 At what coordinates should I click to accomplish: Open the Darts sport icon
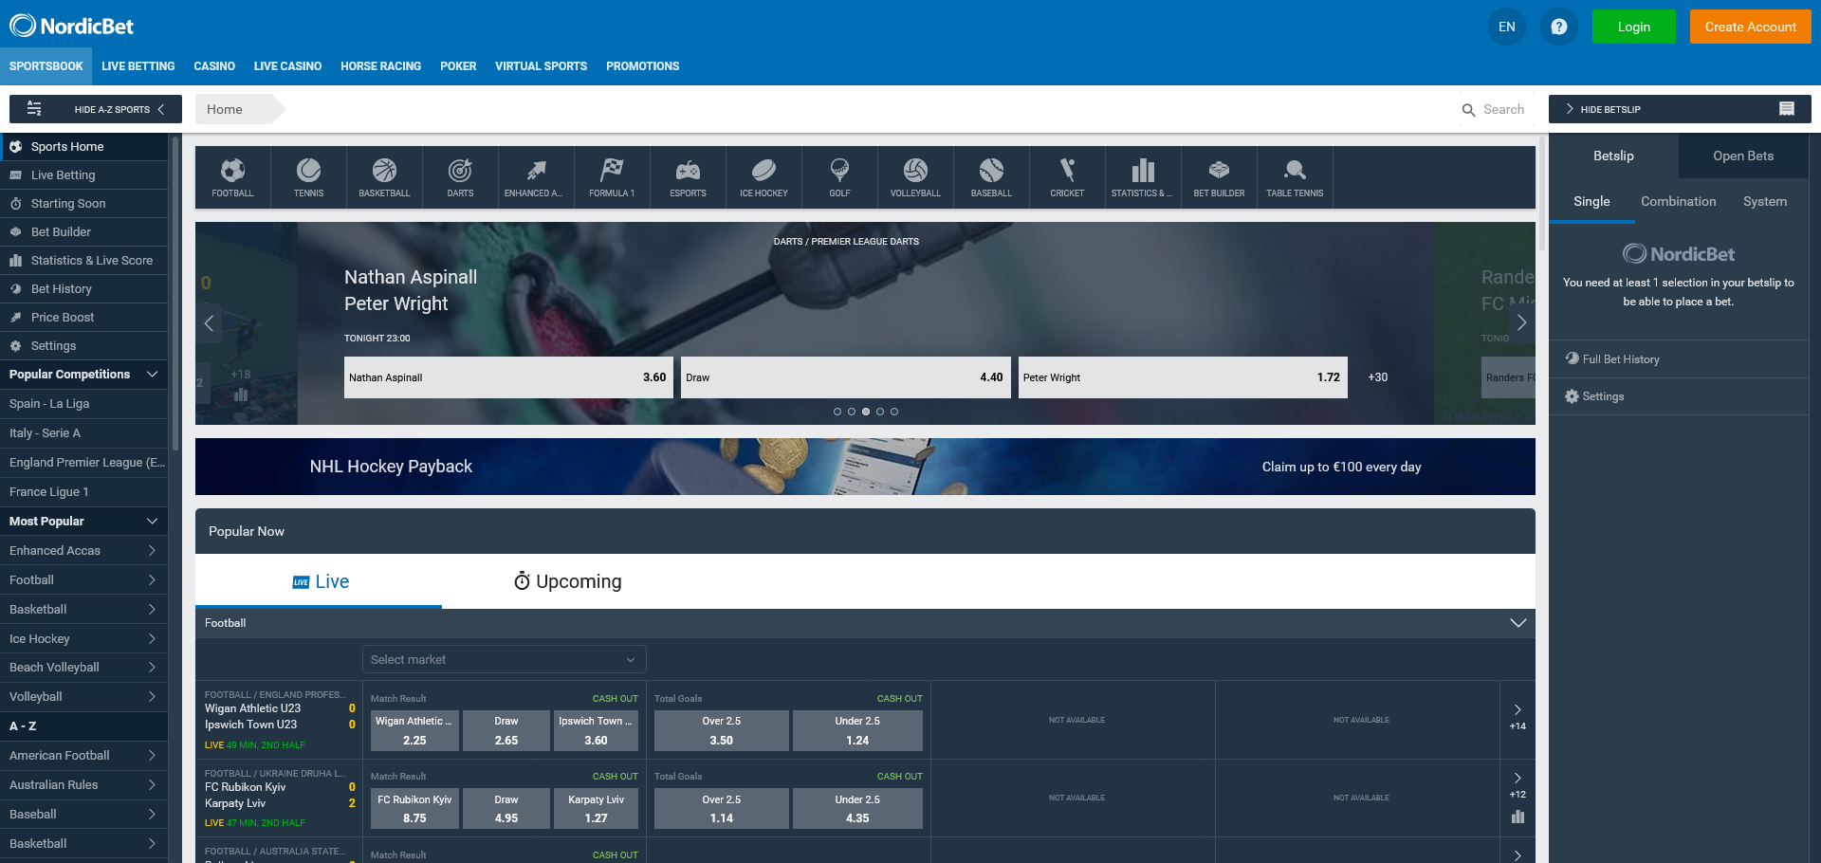(460, 177)
